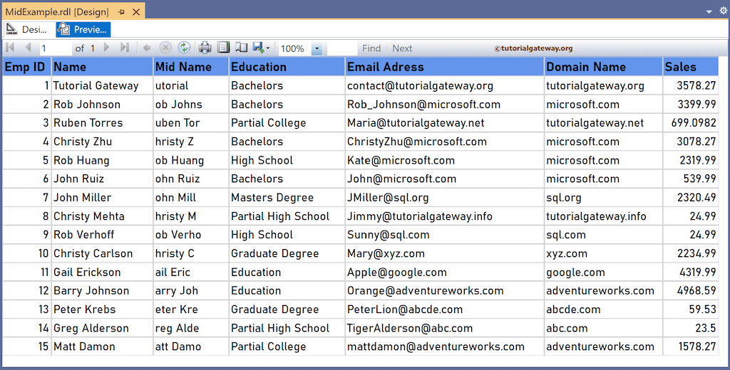Select the Preview tab
Image resolution: width=730 pixels, height=370 pixels.
point(83,29)
